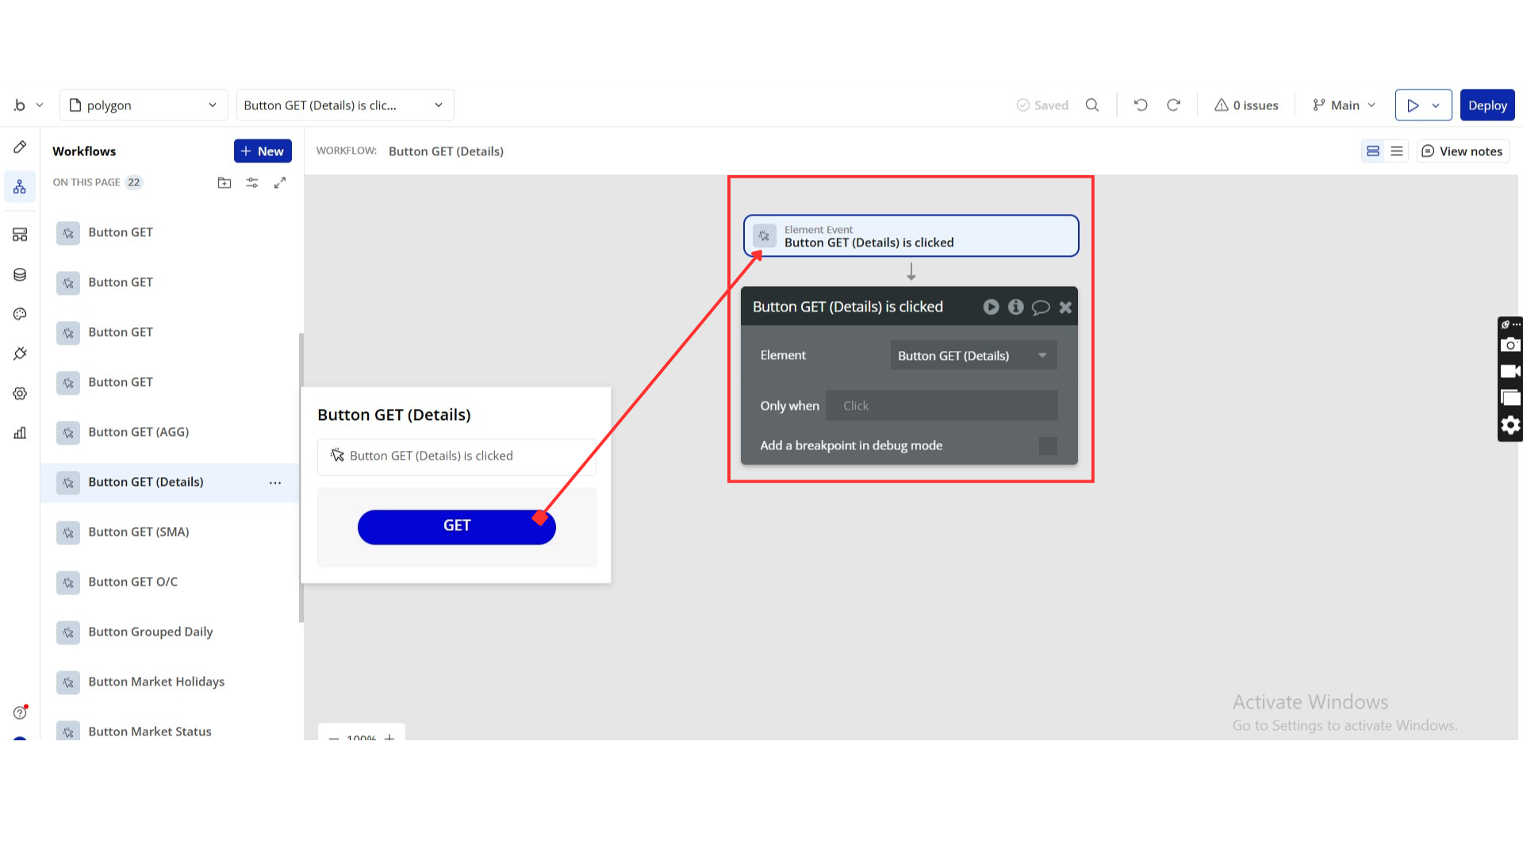Click the Deploy button
The width and height of the screenshot is (1523, 856).
[1487, 105]
